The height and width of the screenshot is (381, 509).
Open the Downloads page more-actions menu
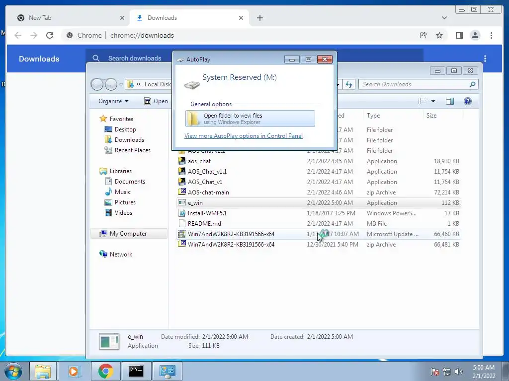485,59
